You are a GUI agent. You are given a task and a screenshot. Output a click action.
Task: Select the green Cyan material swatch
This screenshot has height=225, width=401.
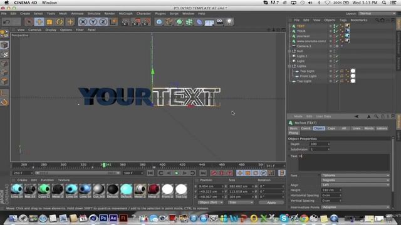(44, 191)
